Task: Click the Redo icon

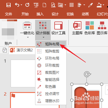Action: pyautogui.click(x=27, y=5)
